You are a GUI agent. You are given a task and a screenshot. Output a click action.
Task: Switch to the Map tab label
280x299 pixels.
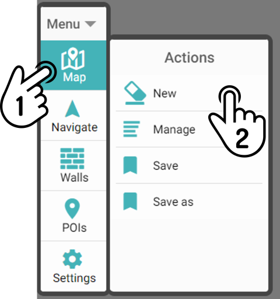75,78
